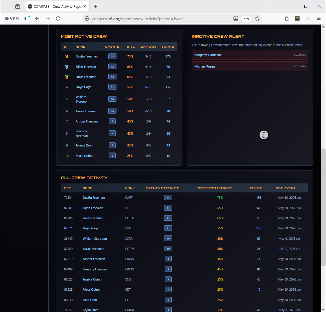Viewport: 326px width, 312px height.
Task: Click Dustin Freeman's 75% participation rate in All Crew
Action: click(x=220, y=198)
